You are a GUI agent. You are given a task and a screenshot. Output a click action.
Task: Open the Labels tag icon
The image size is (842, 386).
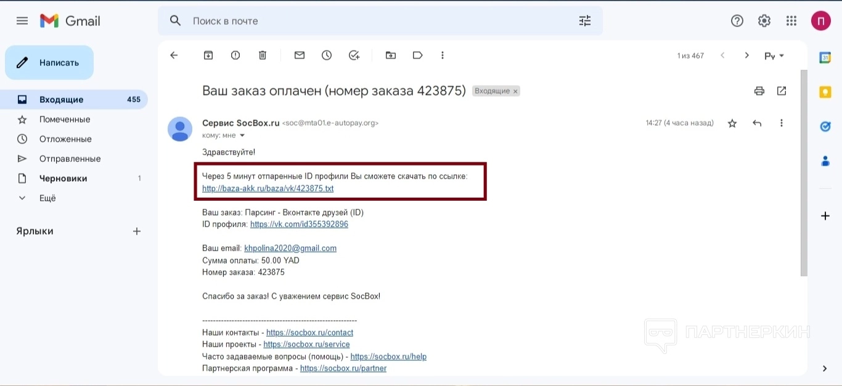click(418, 55)
